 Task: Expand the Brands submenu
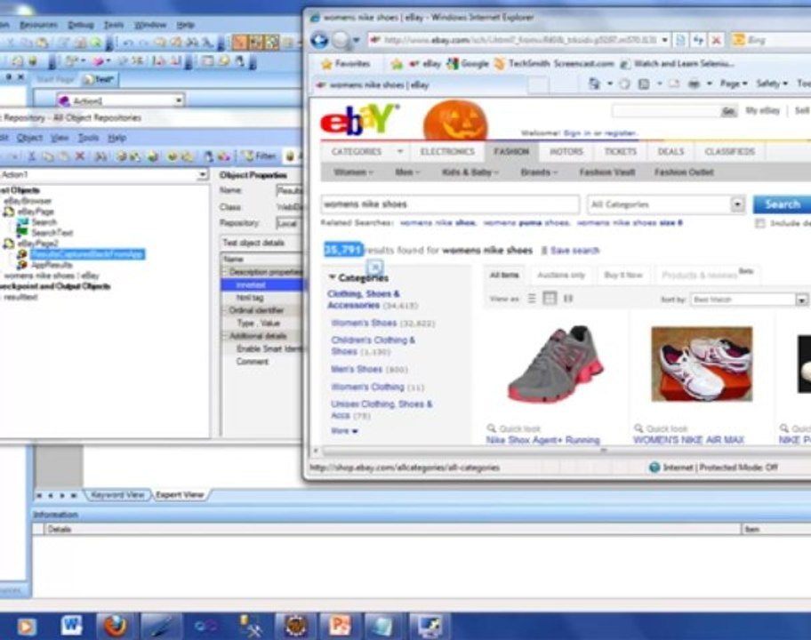pyautogui.click(x=539, y=172)
